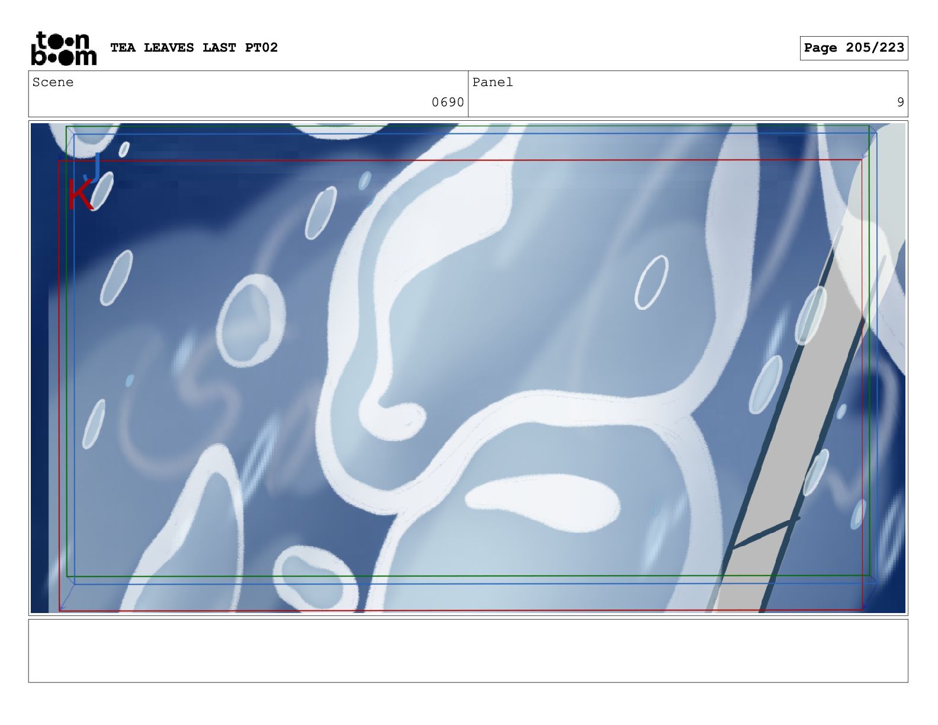
Task: Click the storyboard panel artwork
Action: (x=468, y=368)
